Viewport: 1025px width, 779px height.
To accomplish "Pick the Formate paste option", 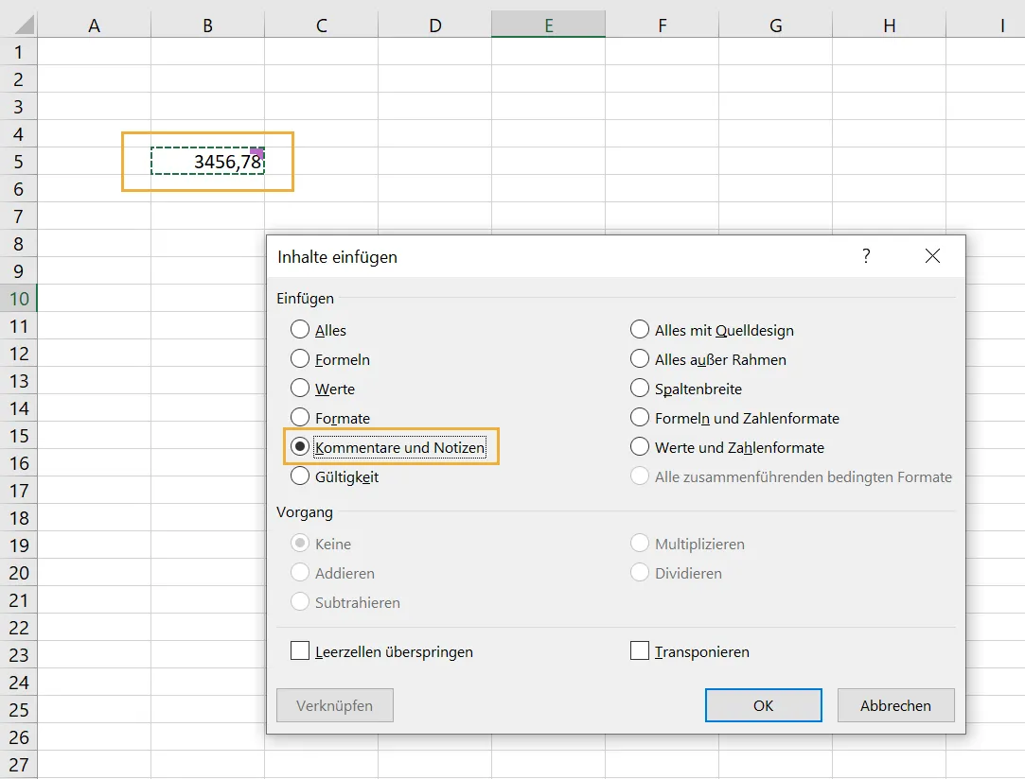I will click(301, 418).
